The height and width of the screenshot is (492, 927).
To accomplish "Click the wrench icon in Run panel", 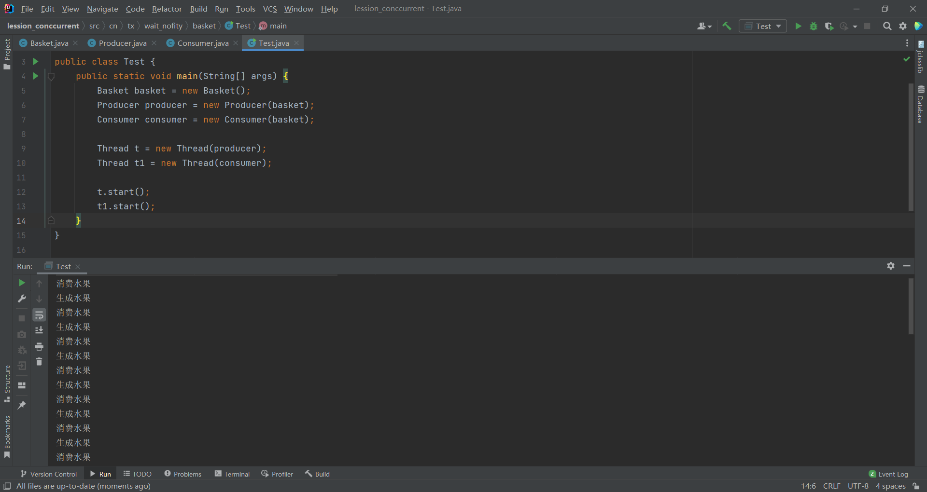I will click(22, 299).
